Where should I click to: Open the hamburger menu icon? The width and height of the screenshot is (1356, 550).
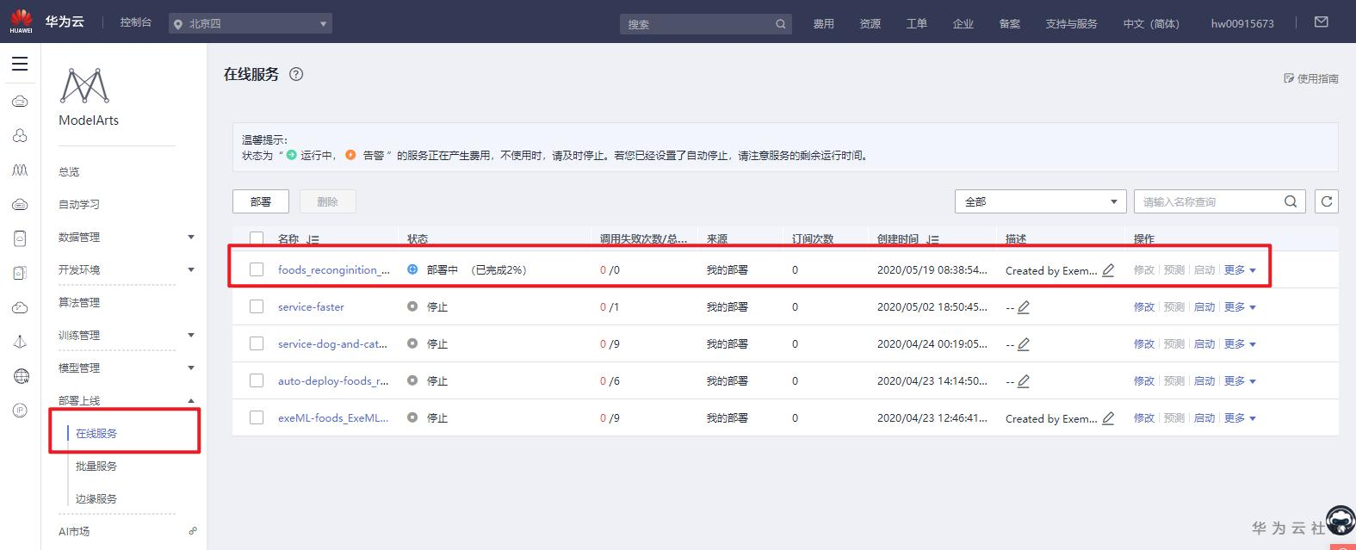pos(20,64)
